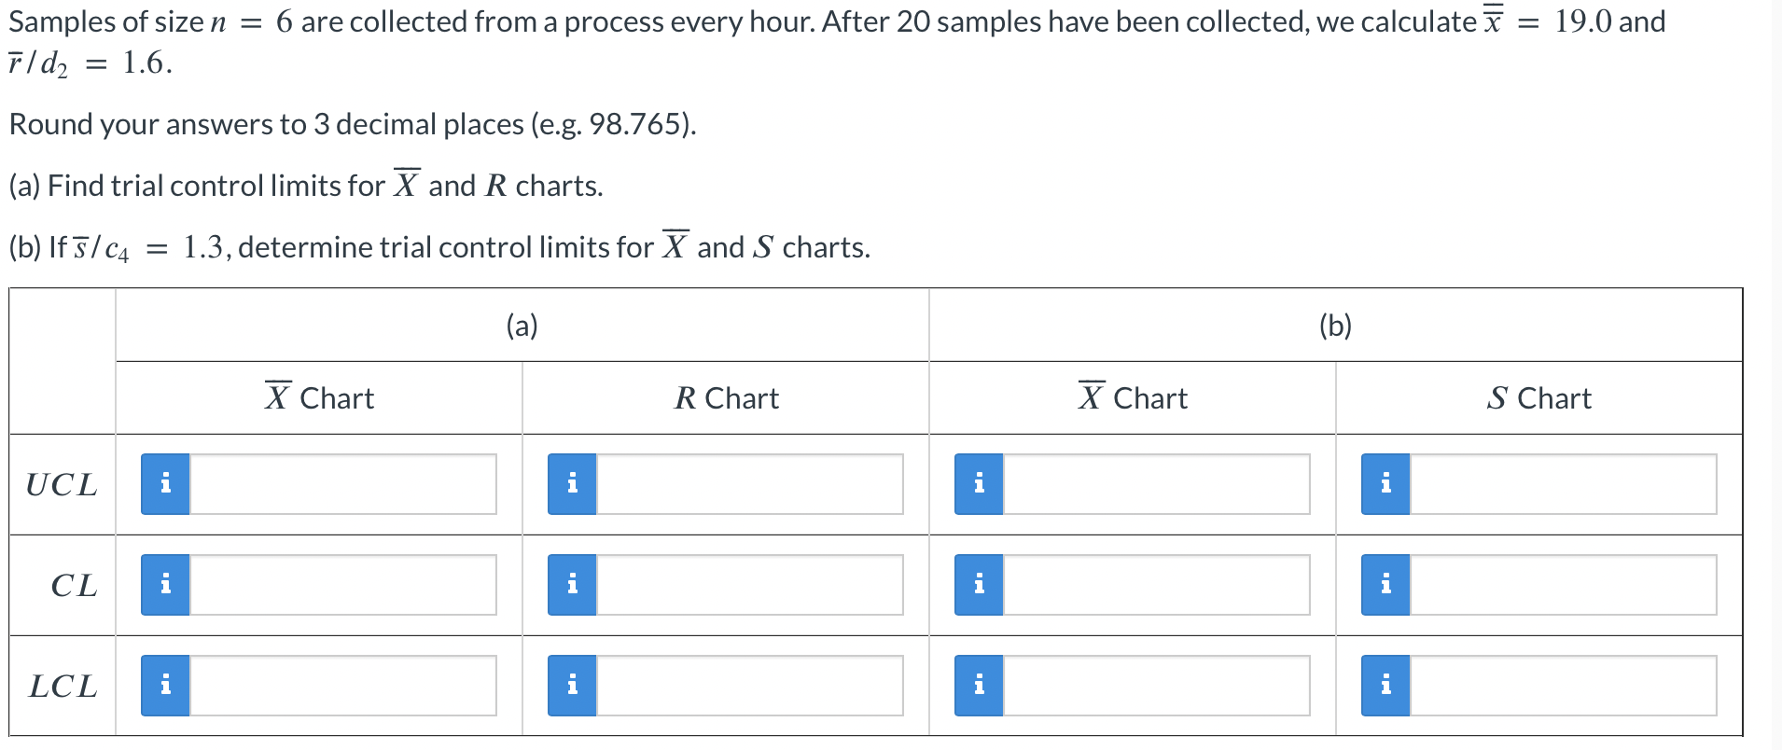The width and height of the screenshot is (1782, 750).
Task: Click the info icon for CL X̄ chart (b)
Action: tap(979, 585)
